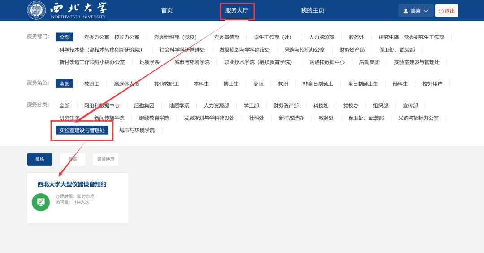Open the green 大型仪器设备预约 service icon
Screen dimensions: 484x253
pyautogui.click(x=41, y=202)
